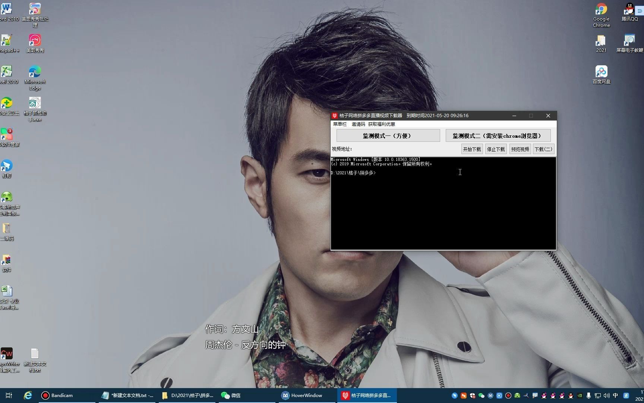Click the 桔子网络拼多多 taskbar button
Viewport: 644px width, 403px height.
367,396
